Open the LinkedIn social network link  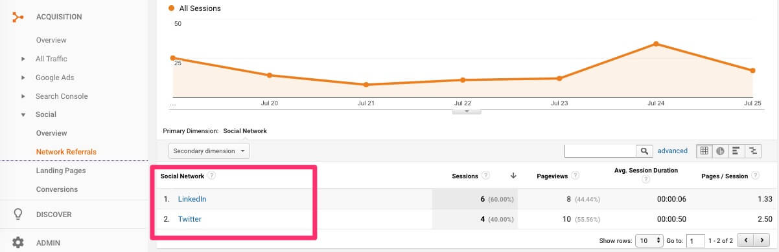coord(192,199)
